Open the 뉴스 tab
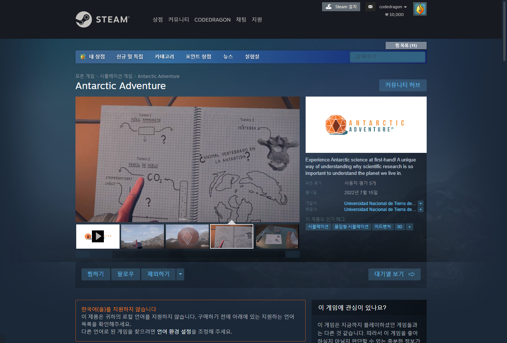The width and height of the screenshot is (507, 343). tap(228, 57)
